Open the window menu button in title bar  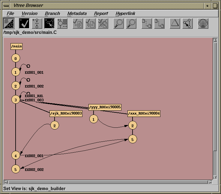click(6, 5)
